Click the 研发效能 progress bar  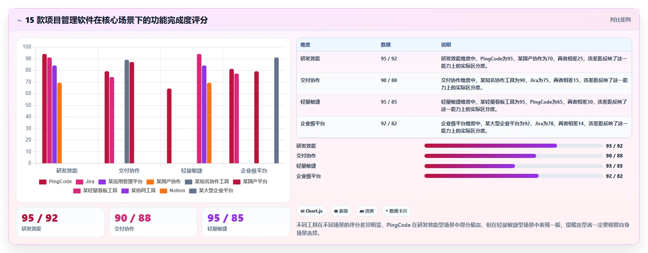click(x=513, y=146)
